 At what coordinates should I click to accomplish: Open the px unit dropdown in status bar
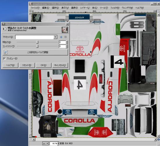coord(45,143)
